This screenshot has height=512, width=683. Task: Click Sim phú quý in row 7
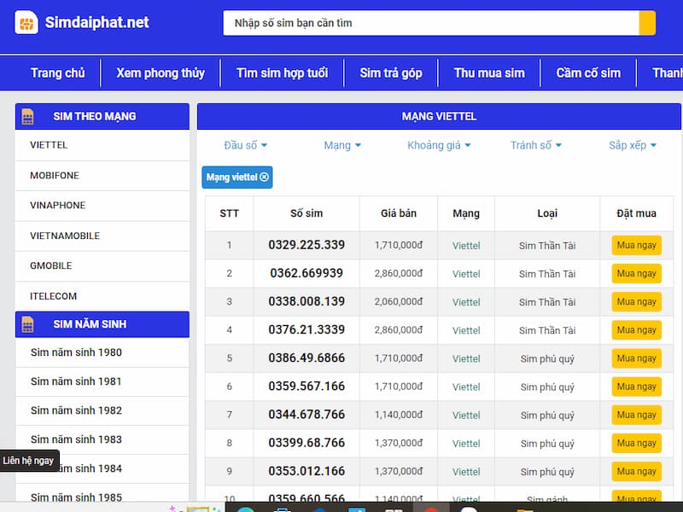tap(547, 416)
